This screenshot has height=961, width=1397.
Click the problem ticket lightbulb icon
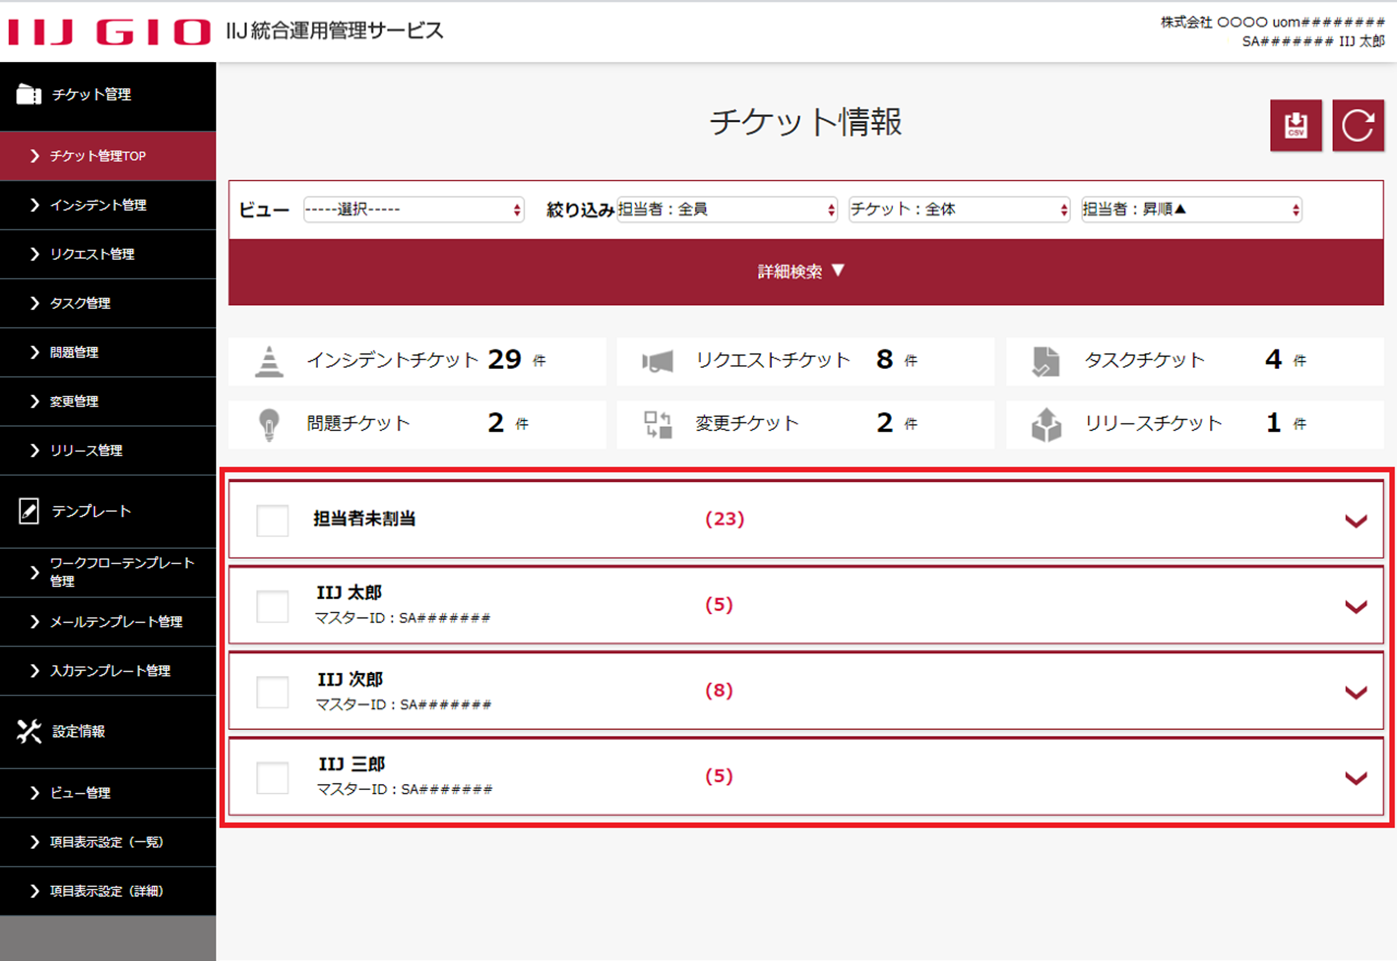tap(269, 425)
